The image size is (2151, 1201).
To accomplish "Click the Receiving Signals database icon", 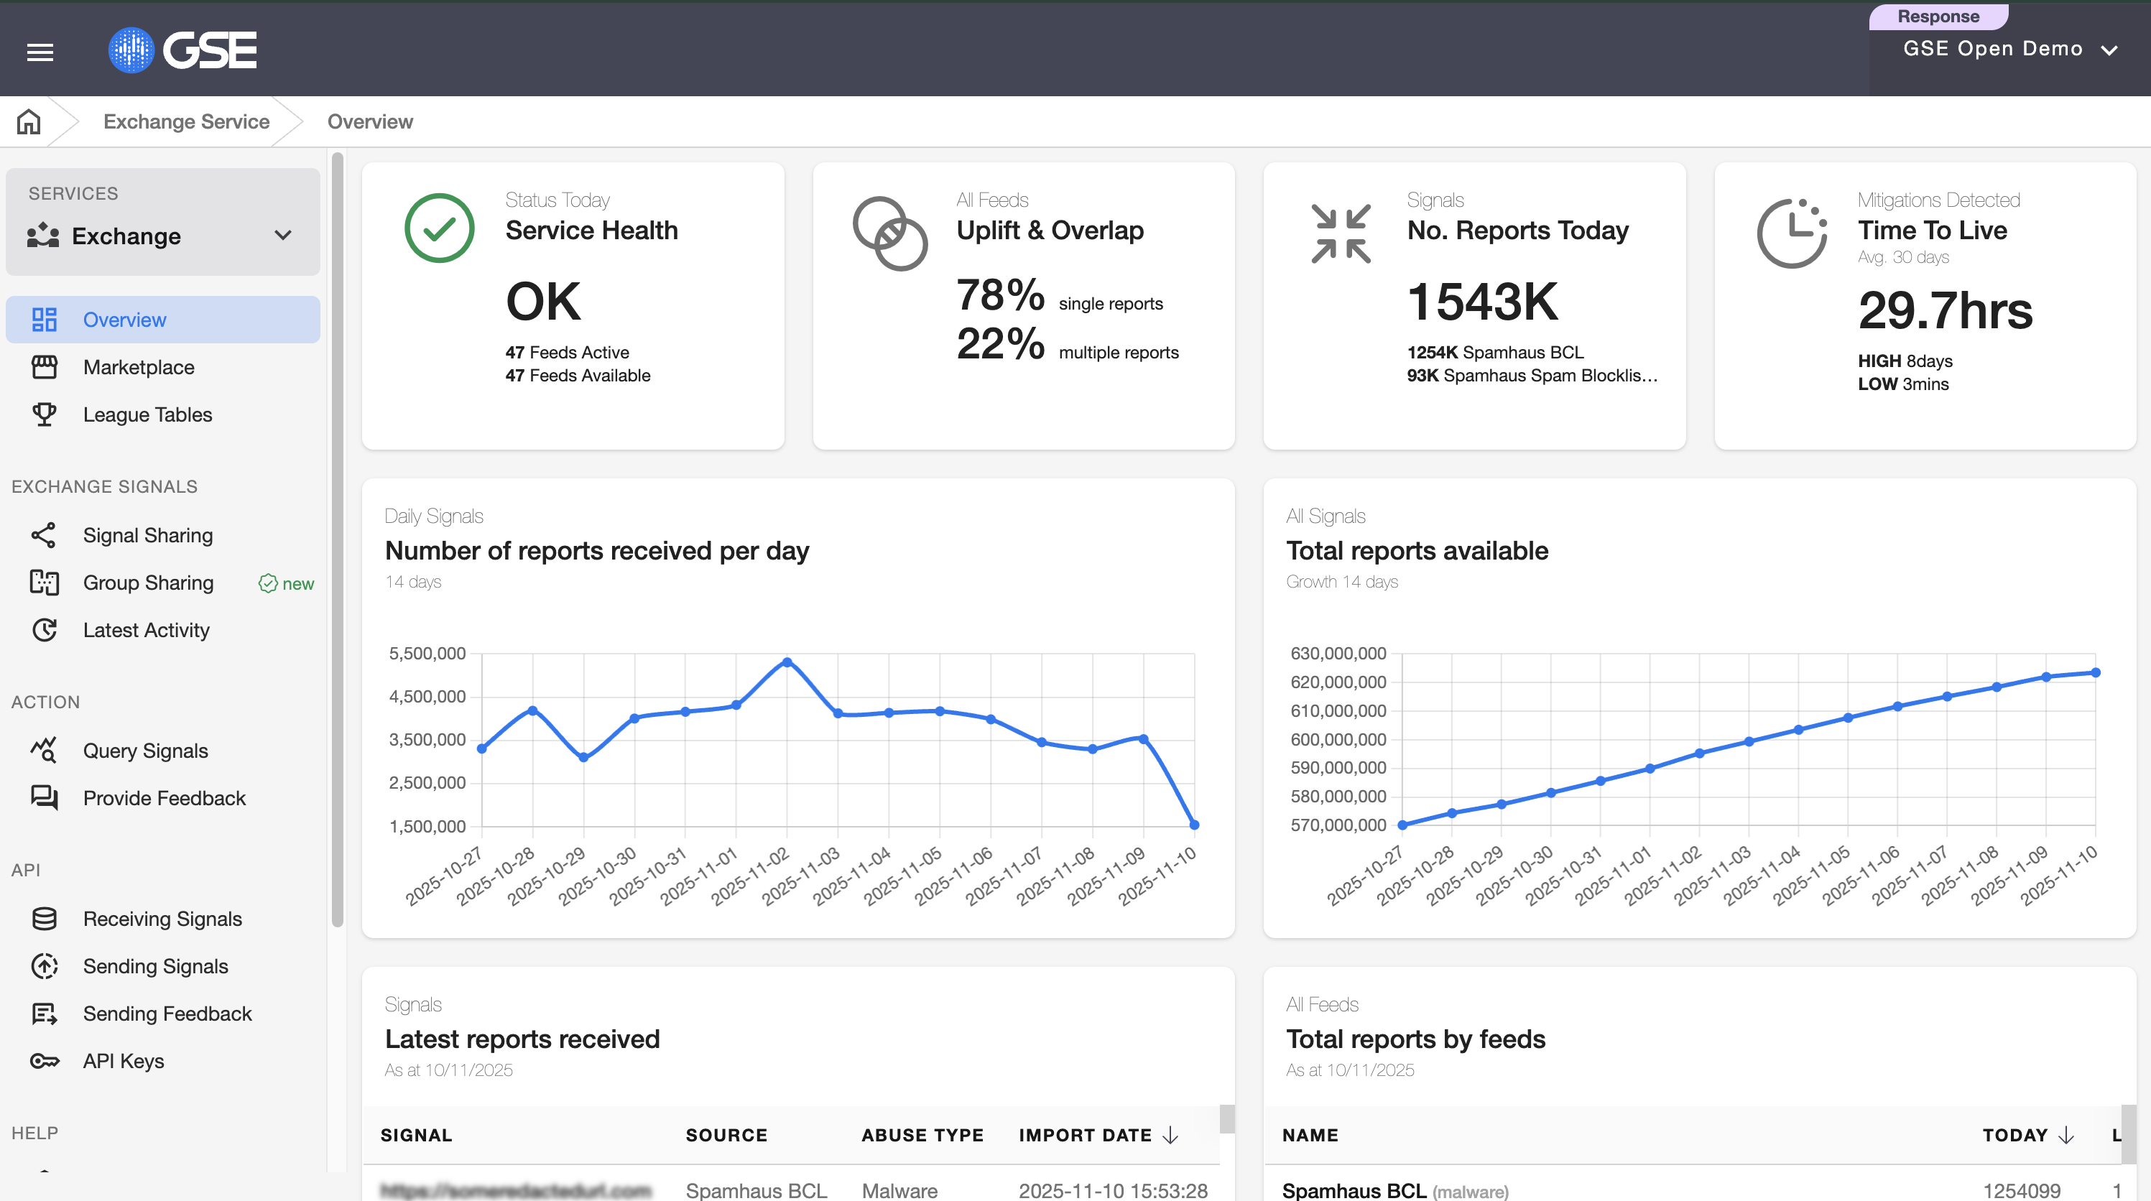I will pyautogui.click(x=45, y=919).
